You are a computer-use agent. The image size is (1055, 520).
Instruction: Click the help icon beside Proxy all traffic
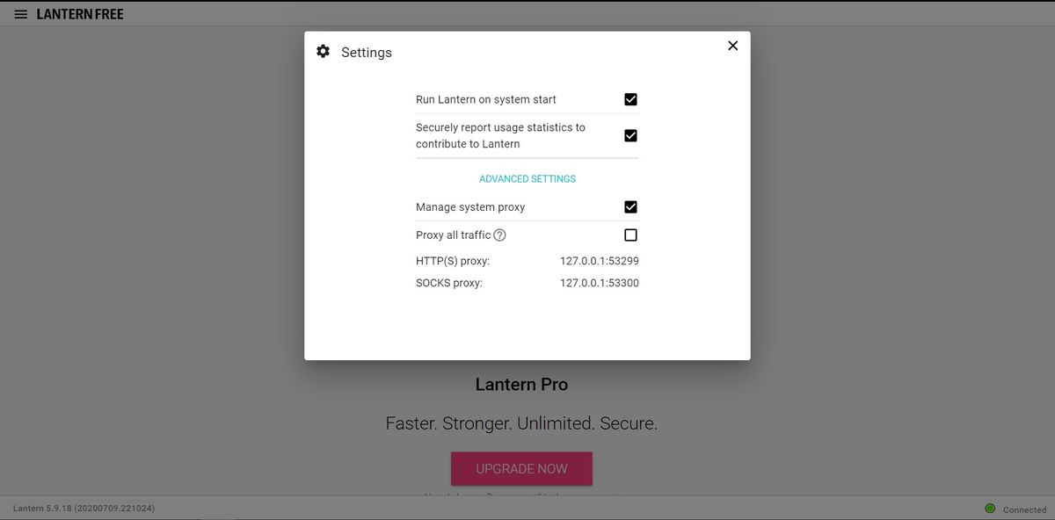tap(499, 235)
